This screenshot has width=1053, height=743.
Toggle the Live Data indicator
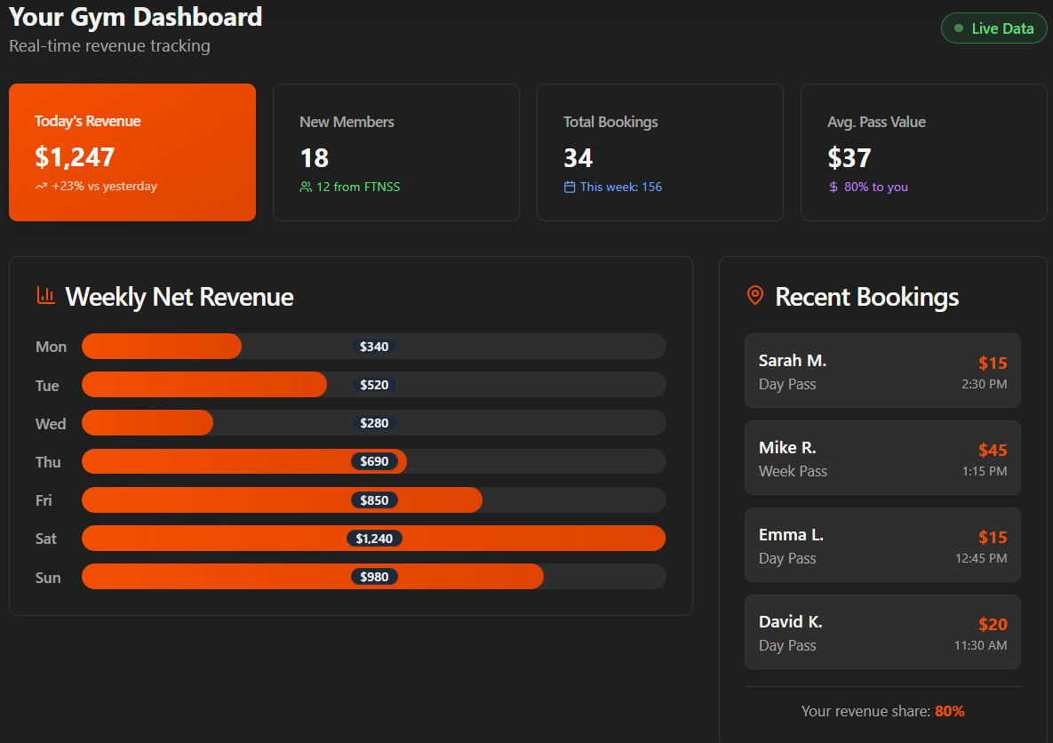point(993,28)
